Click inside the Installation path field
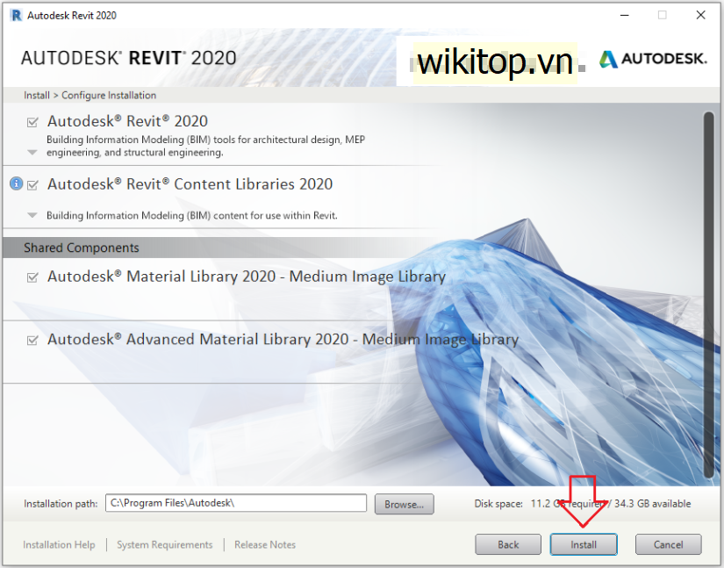724x568 pixels. [236, 503]
